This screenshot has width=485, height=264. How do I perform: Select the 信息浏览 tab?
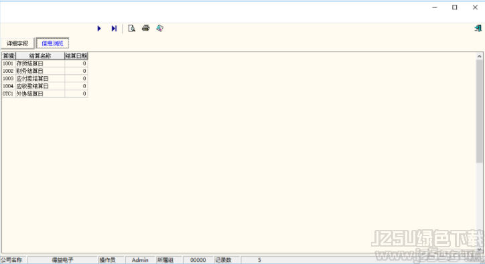(x=52, y=43)
